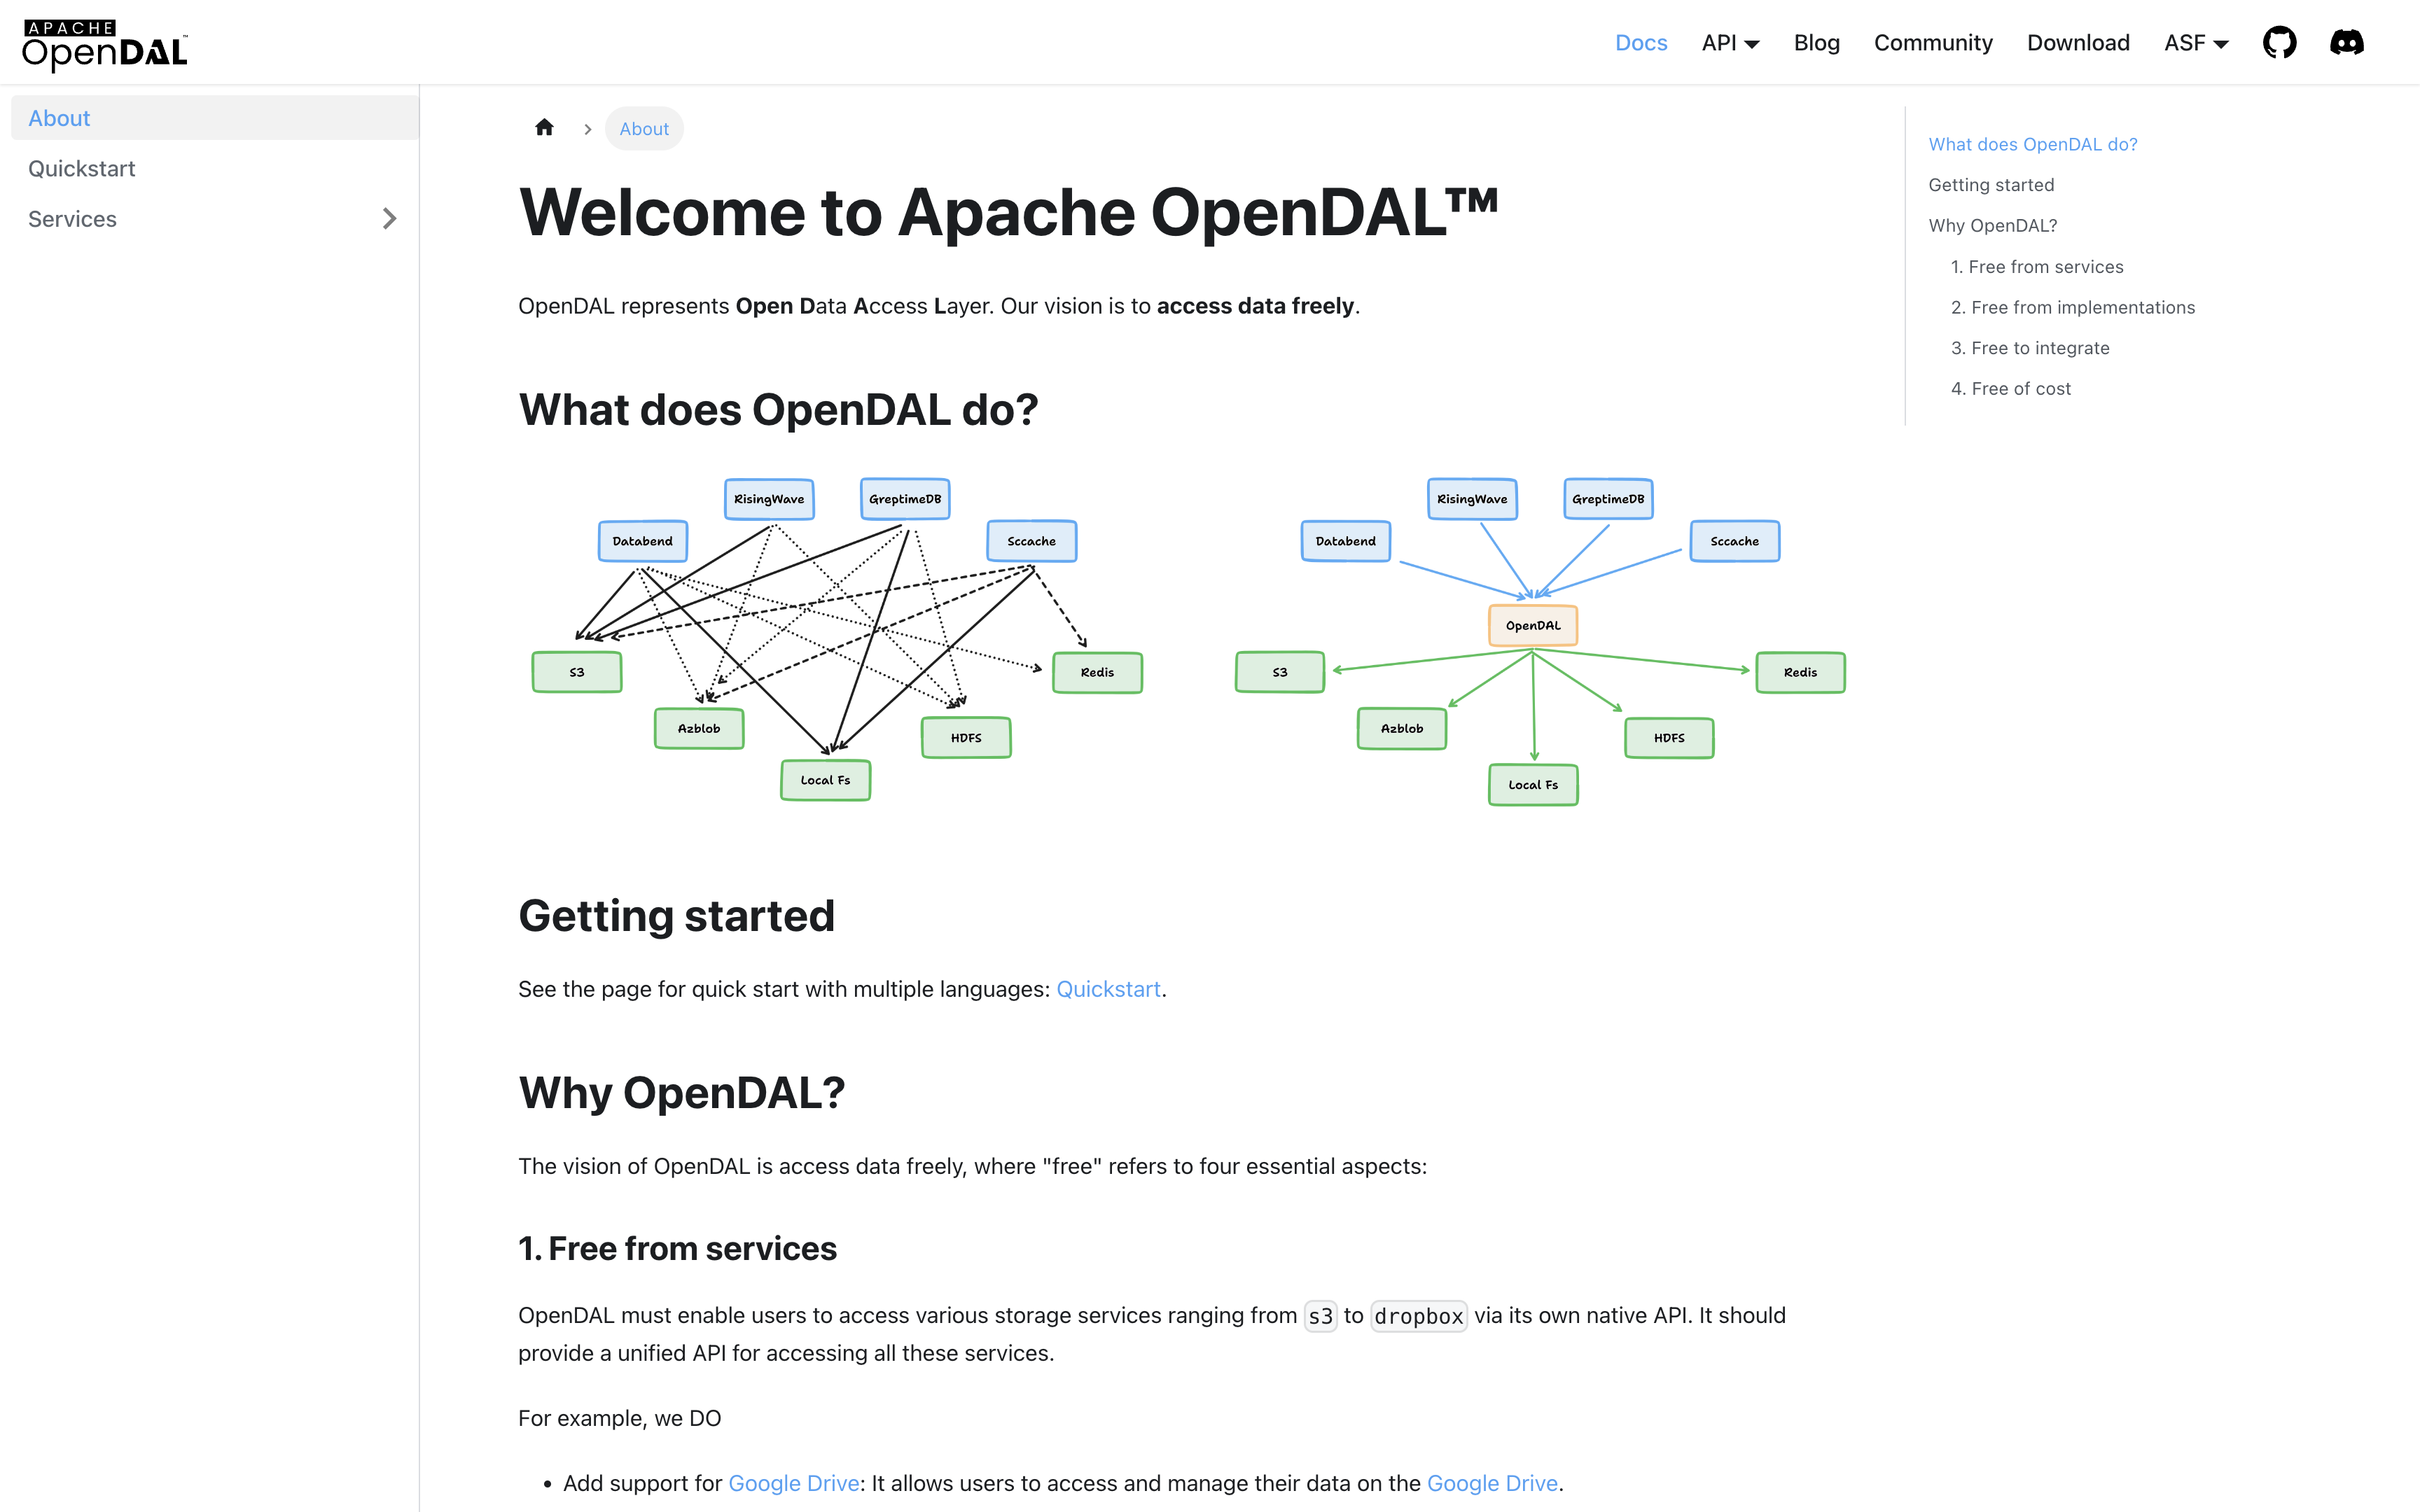Open the Blog menu item
The image size is (2420, 1512).
[1819, 42]
